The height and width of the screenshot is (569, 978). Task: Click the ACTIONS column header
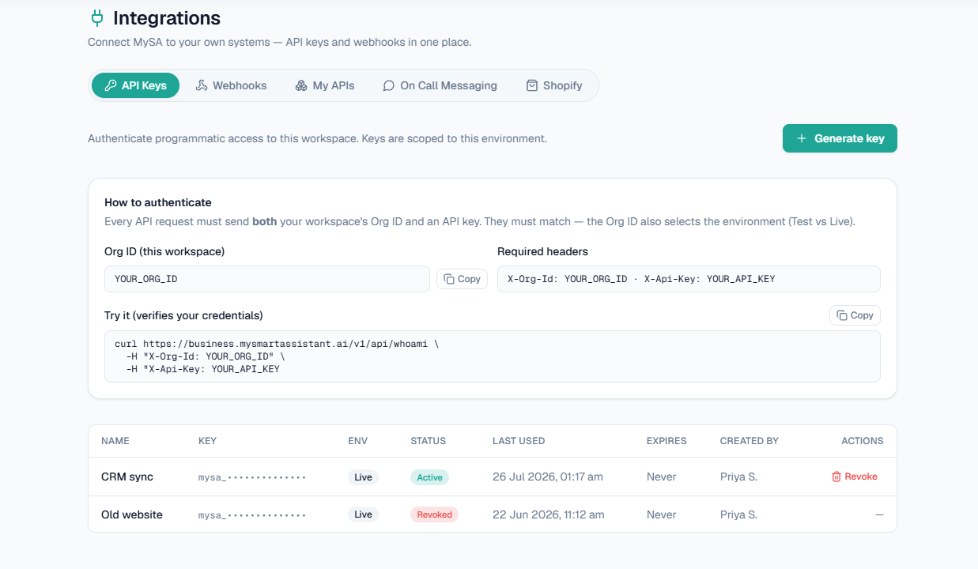pos(863,441)
